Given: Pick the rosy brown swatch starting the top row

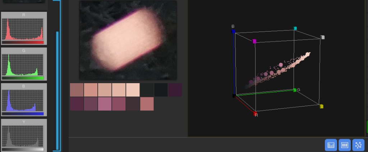Looking at the screenshot, I should point(77,90).
